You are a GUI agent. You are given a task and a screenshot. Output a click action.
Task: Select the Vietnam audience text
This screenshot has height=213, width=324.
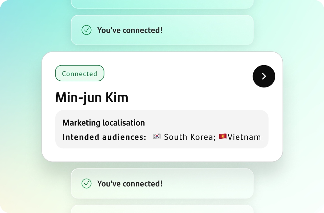(244, 137)
